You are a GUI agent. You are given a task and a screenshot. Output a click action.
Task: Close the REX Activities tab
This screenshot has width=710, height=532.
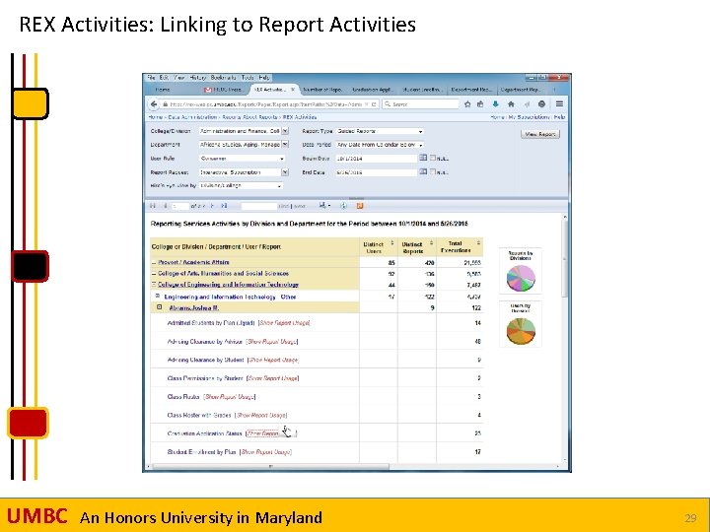[293, 90]
